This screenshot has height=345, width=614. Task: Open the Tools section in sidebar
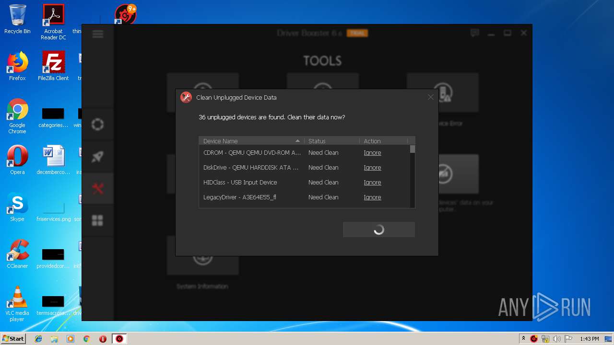pos(97,189)
